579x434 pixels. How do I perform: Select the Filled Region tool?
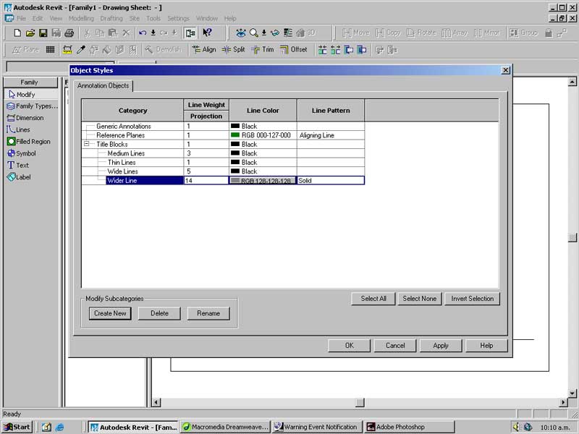pyautogui.click(x=28, y=141)
